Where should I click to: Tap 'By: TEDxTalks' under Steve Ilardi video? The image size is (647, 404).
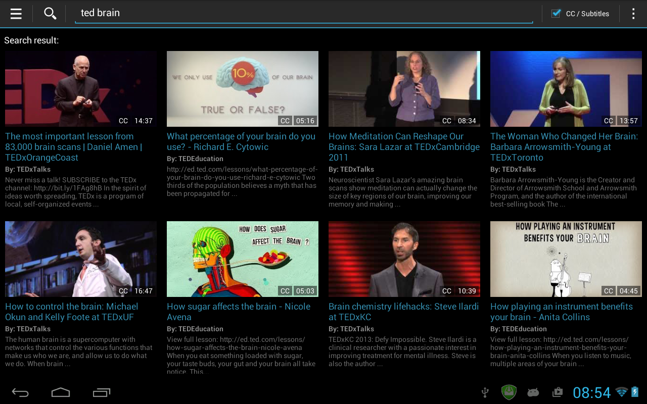tap(351, 329)
